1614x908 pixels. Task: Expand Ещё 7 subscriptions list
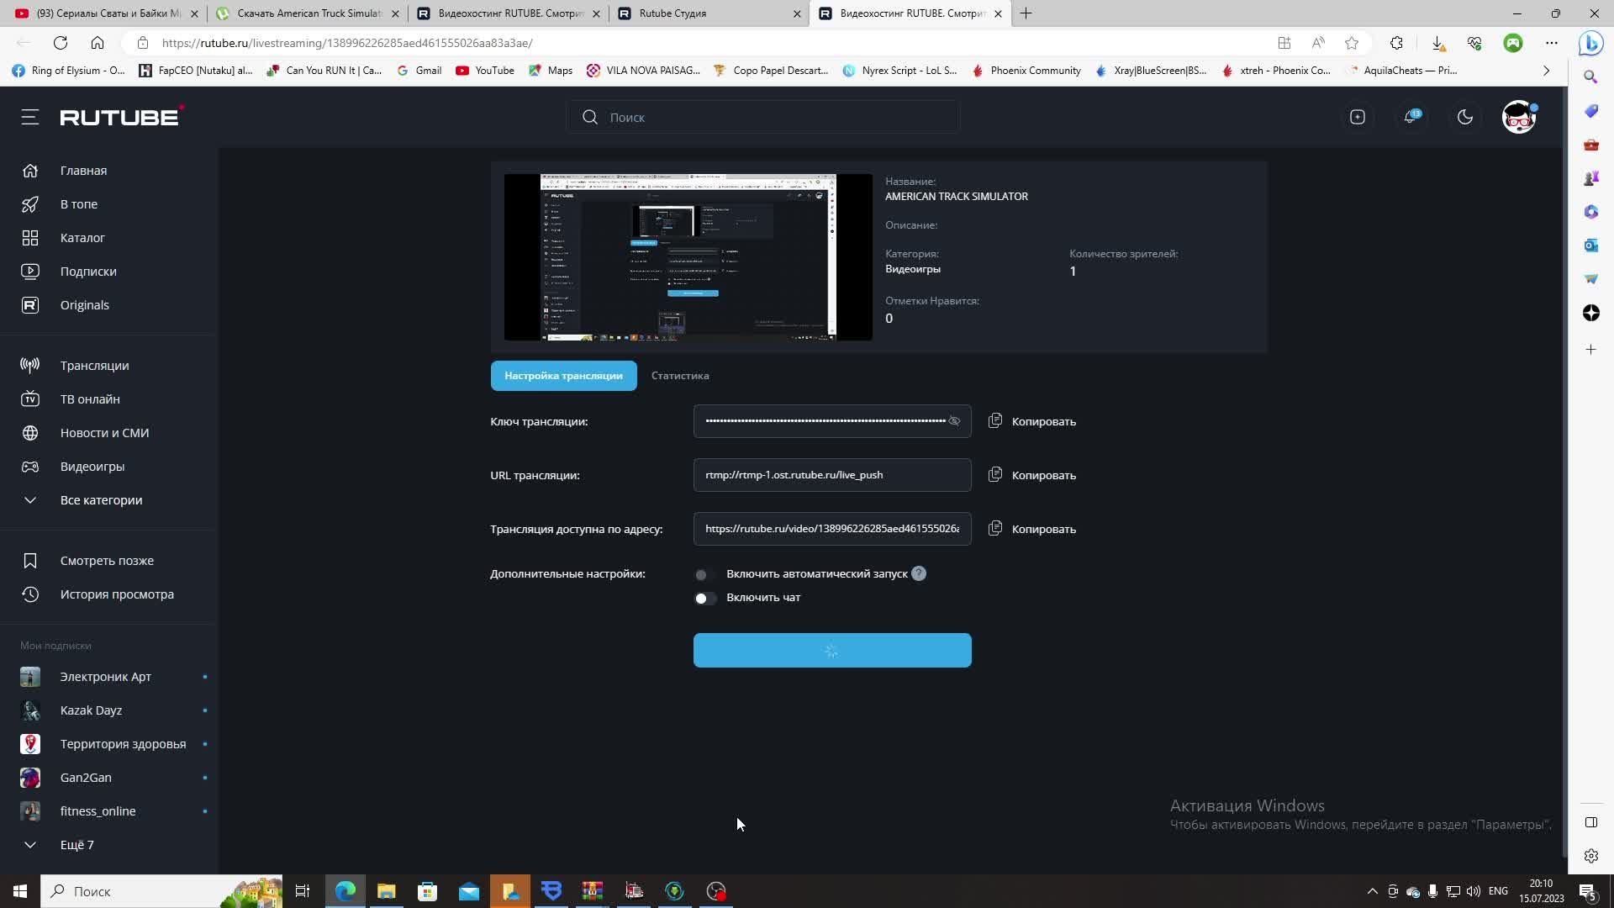coord(76,845)
